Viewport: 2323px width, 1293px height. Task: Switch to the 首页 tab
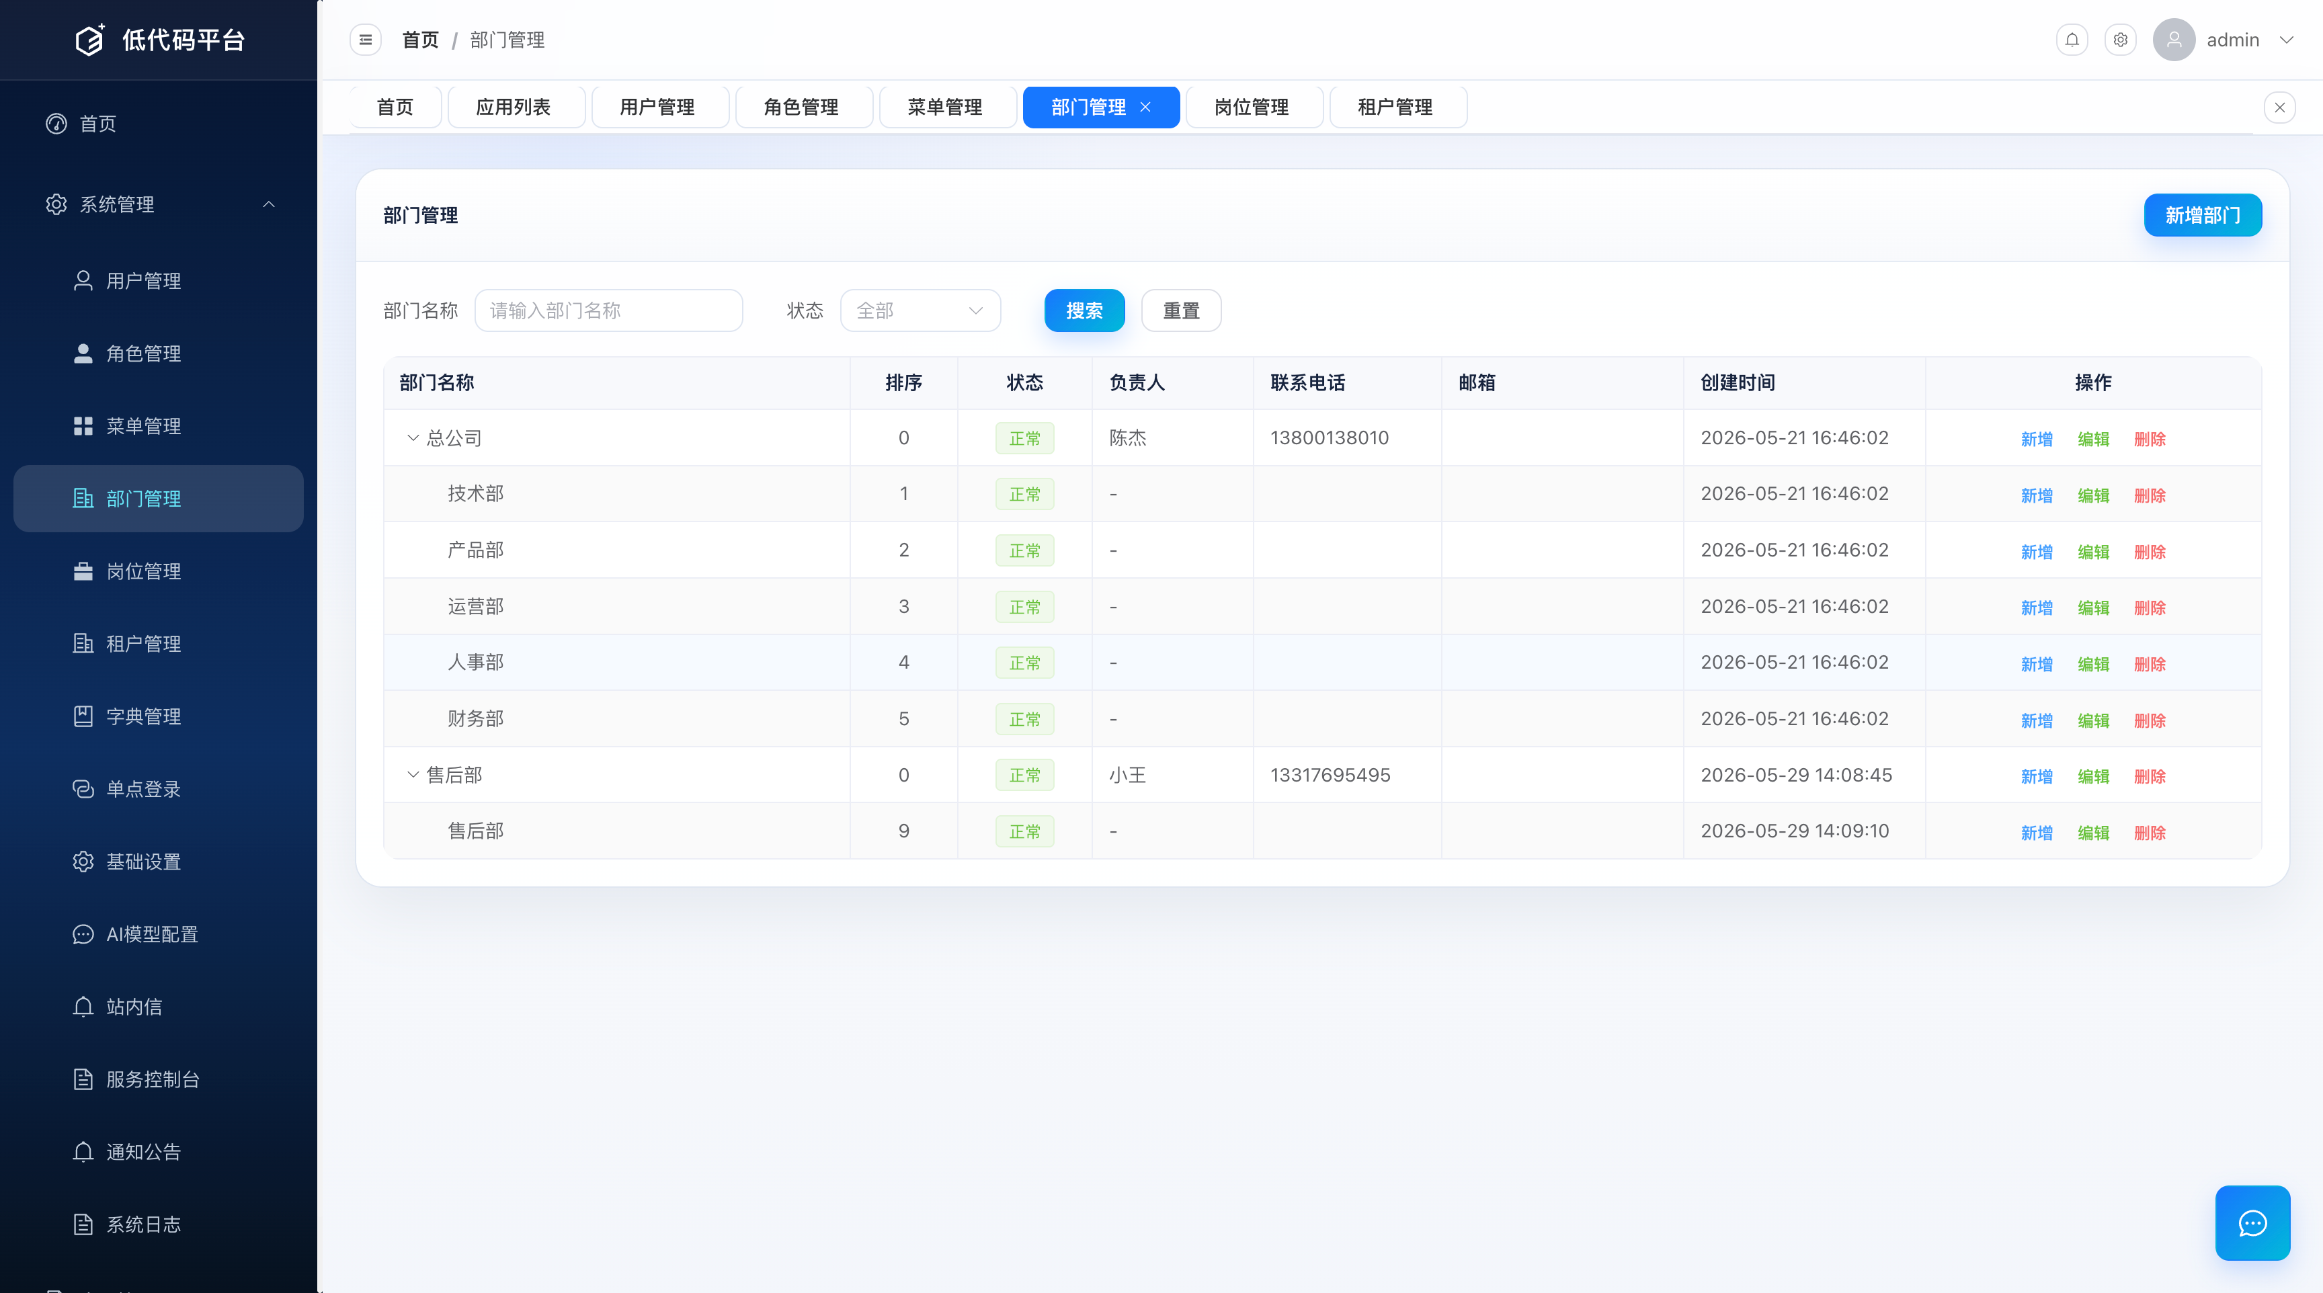point(395,108)
